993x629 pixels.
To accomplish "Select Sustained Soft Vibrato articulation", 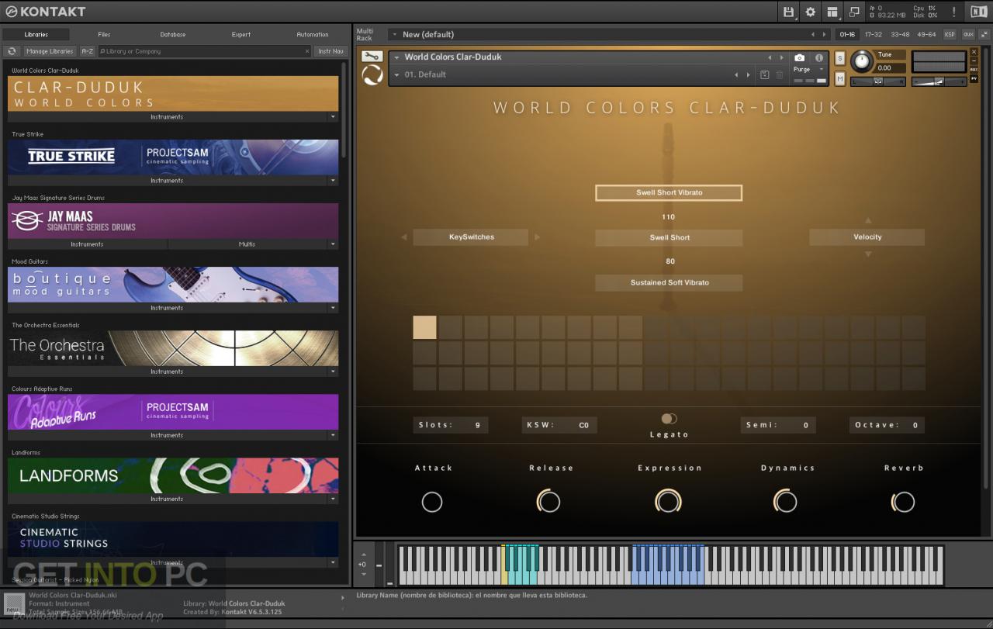I will click(669, 282).
